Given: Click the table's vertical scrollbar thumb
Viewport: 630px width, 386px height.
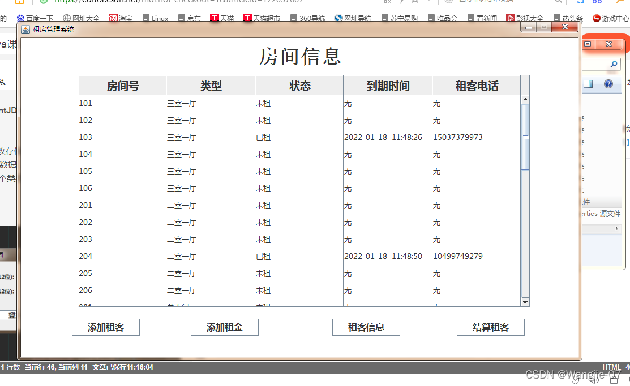Looking at the screenshot, I should [x=525, y=137].
